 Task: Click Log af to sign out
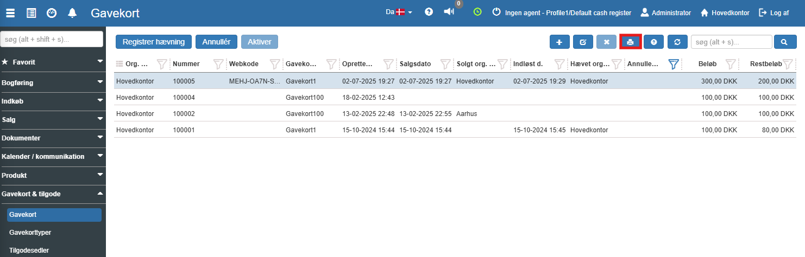pyautogui.click(x=773, y=12)
